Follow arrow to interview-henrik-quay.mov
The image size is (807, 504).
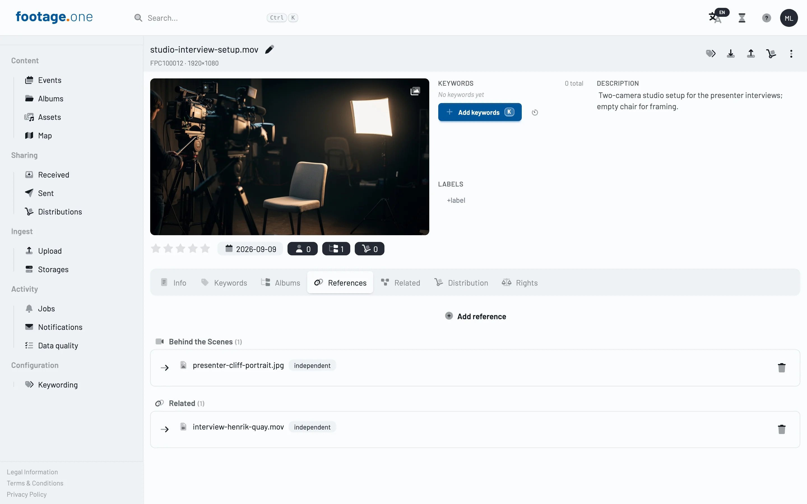[165, 429]
